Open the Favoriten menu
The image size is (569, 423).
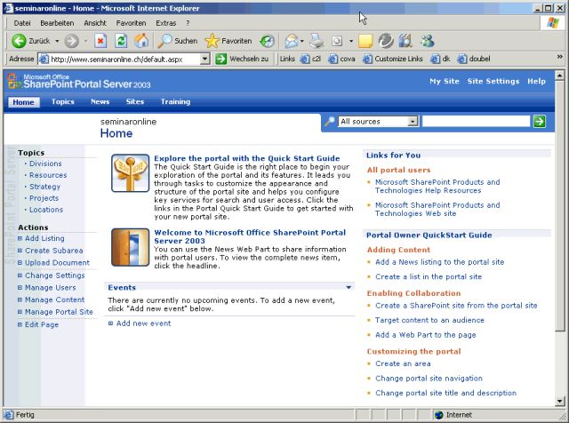tap(131, 22)
